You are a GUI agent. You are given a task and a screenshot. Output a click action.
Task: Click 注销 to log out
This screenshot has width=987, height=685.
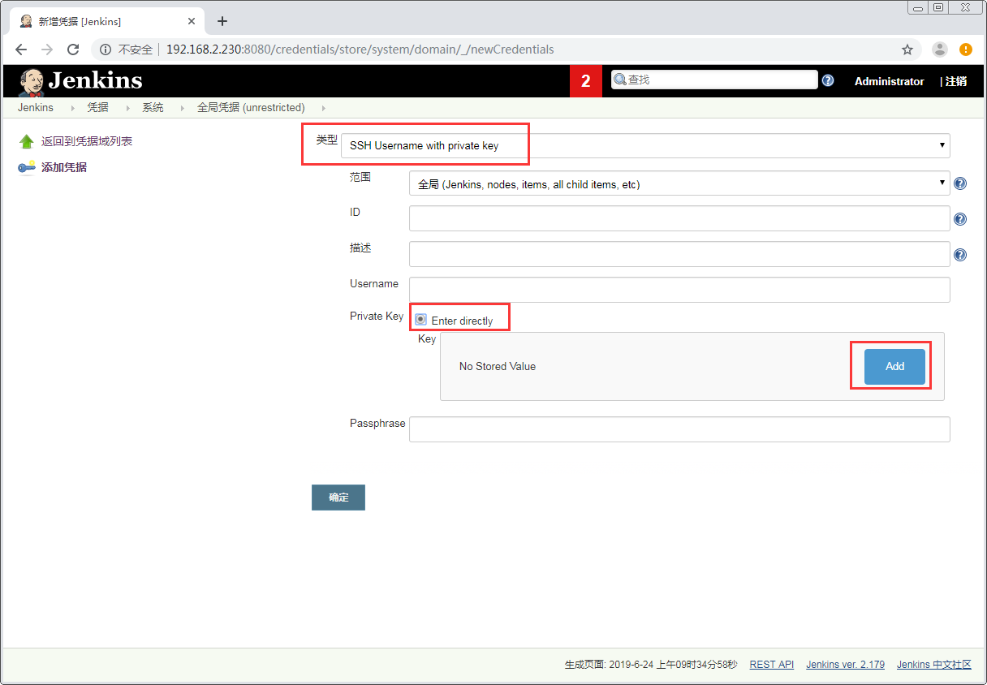956,81
